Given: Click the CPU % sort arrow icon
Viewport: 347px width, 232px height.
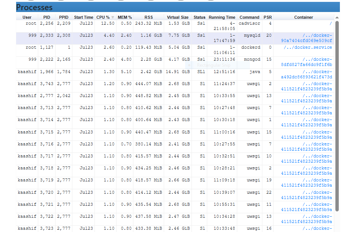Looking at the screenshot, I should [x=113, y=18].
